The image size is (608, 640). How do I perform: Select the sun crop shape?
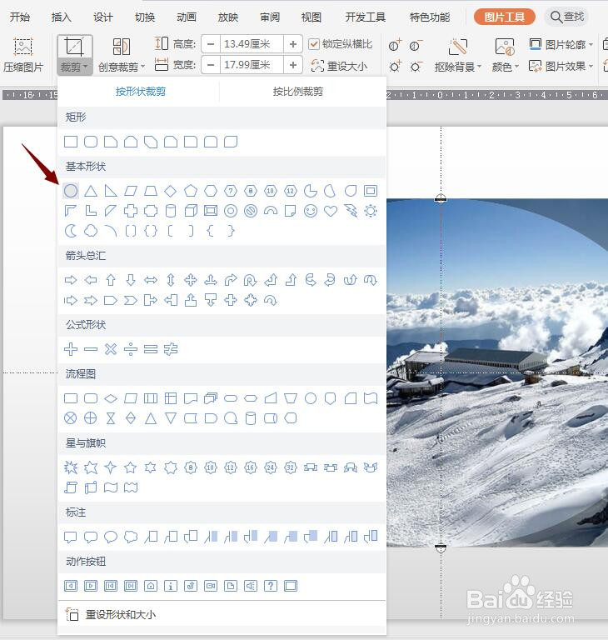[x=371, y=211]
